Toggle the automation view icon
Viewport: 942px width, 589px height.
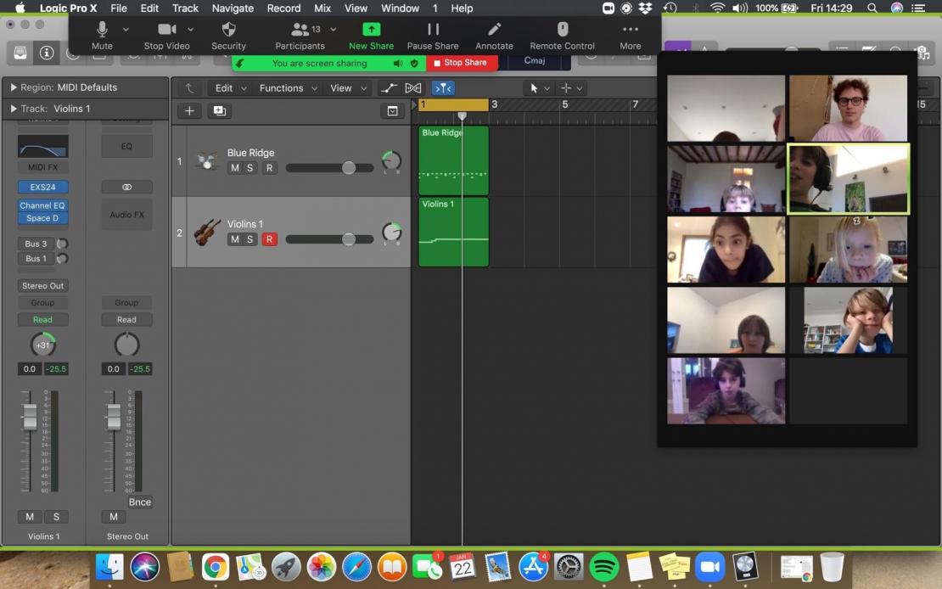pos(388,88)
